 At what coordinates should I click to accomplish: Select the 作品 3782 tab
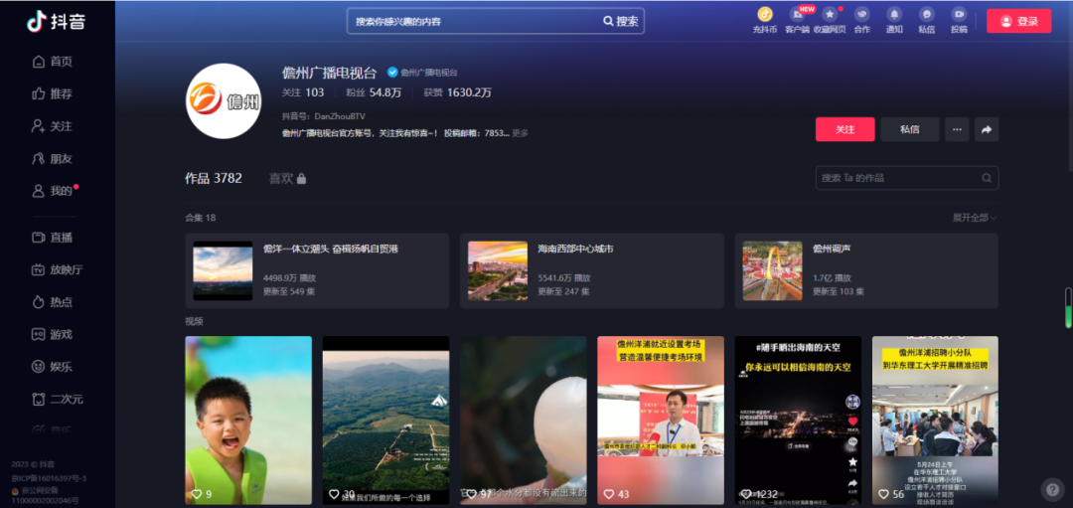(x=214, y=178)
